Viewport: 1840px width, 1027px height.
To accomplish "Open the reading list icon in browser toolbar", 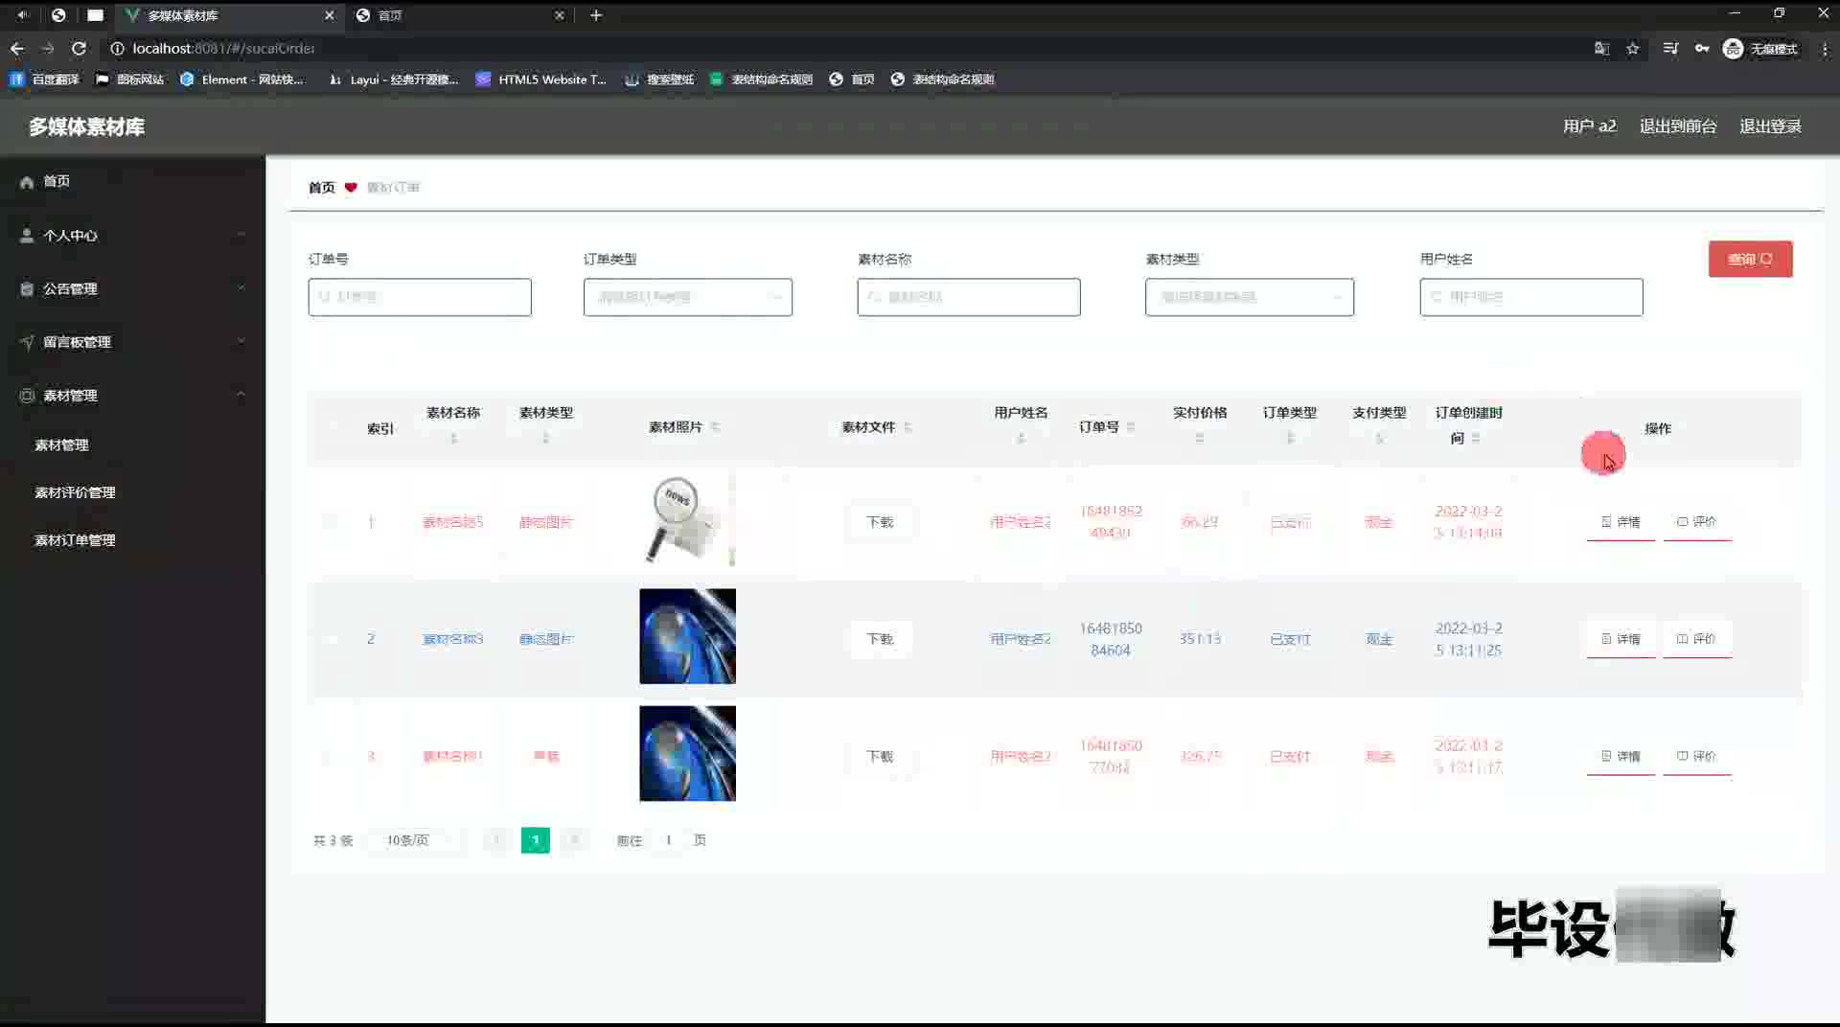I will pos(1670,49).
